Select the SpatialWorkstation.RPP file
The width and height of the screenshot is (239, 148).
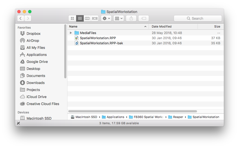[146, 38]
